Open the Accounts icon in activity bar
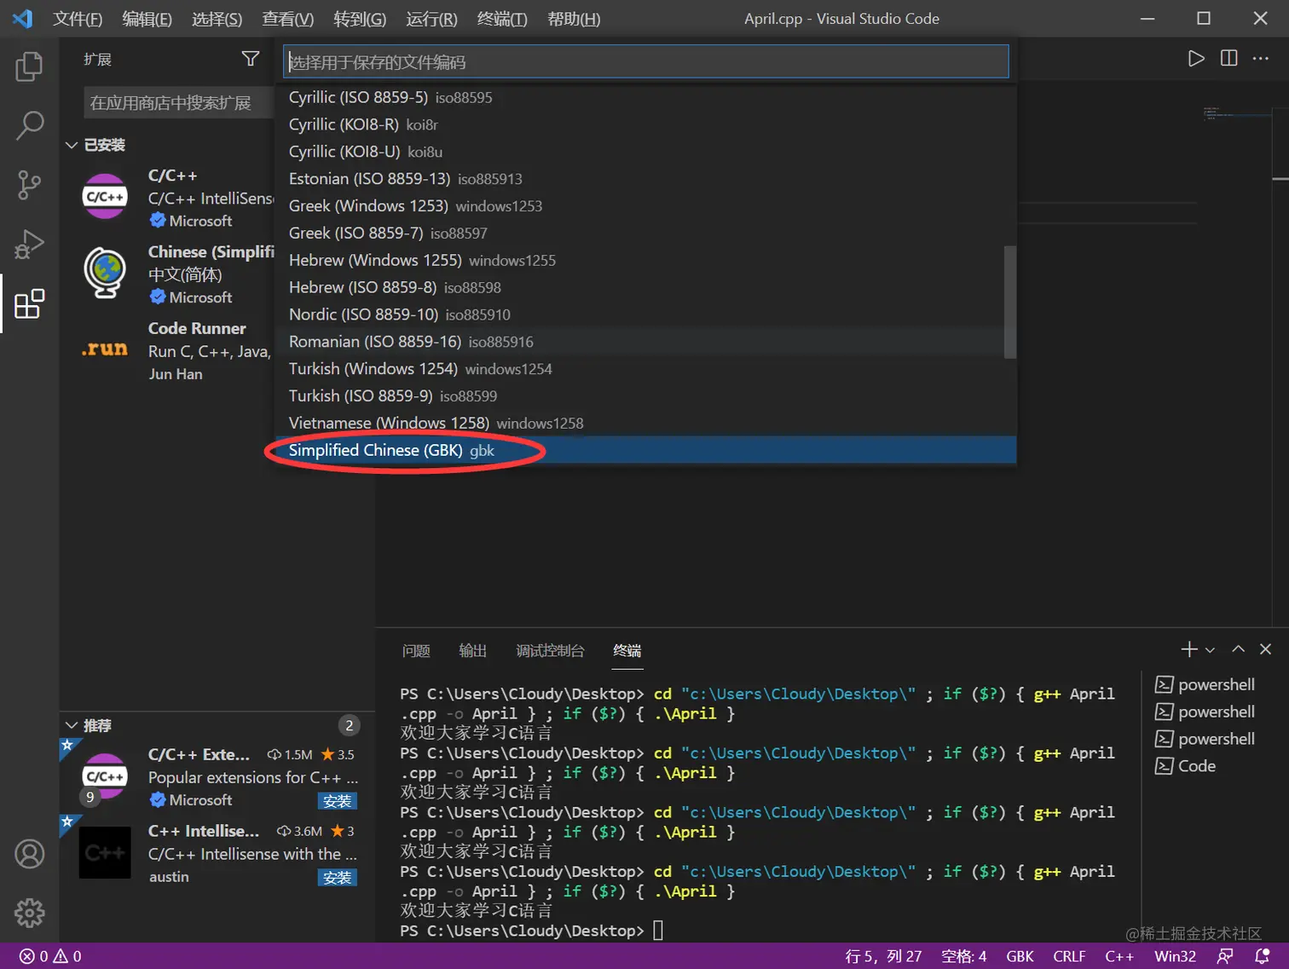This screenshot has height=969, width=1289. click(29, 853)
